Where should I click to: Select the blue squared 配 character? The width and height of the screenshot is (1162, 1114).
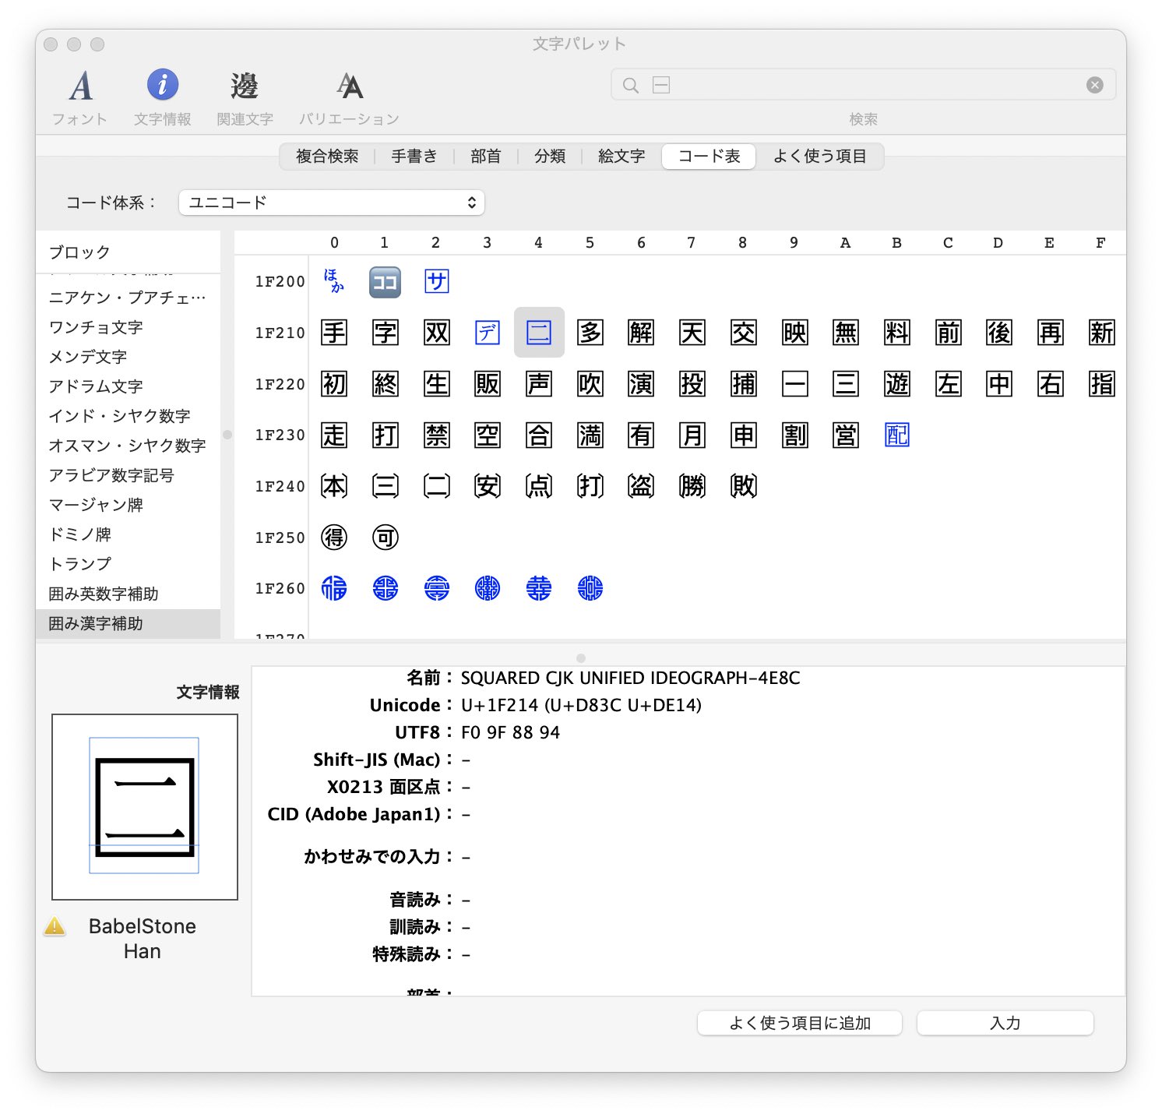[896, 435]
